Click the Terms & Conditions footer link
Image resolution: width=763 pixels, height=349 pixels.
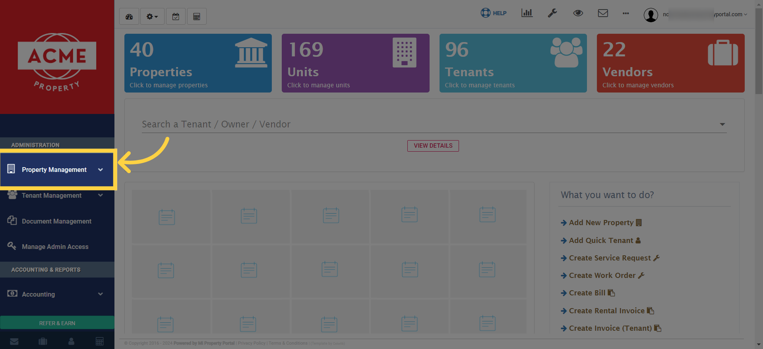pos(288,343)
